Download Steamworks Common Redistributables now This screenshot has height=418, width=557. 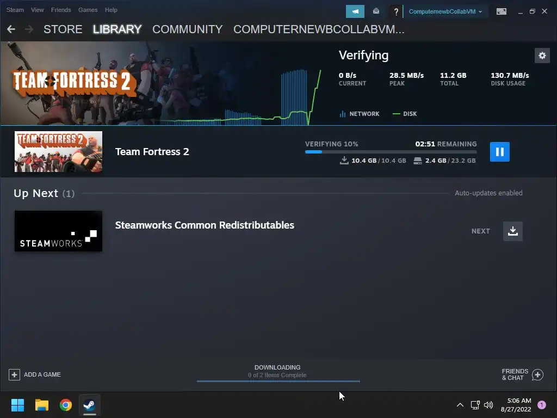coord(512,231)
